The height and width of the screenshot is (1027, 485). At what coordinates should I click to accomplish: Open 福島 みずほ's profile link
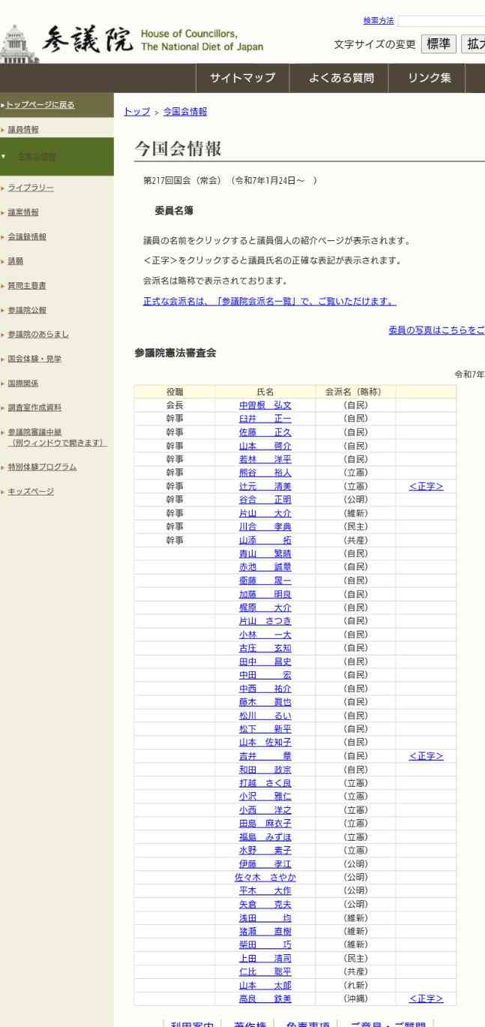[x=265, y=837]
